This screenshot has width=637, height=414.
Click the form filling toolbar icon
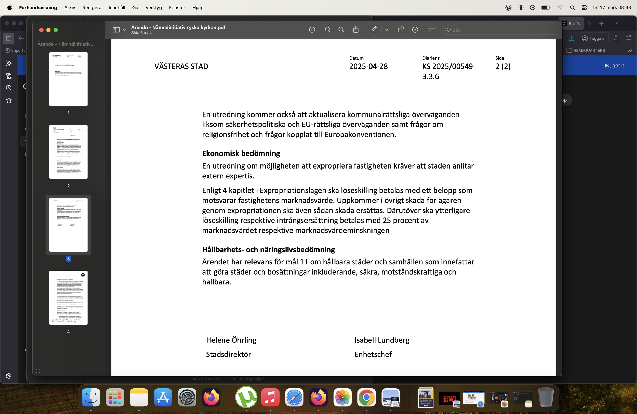432,30
